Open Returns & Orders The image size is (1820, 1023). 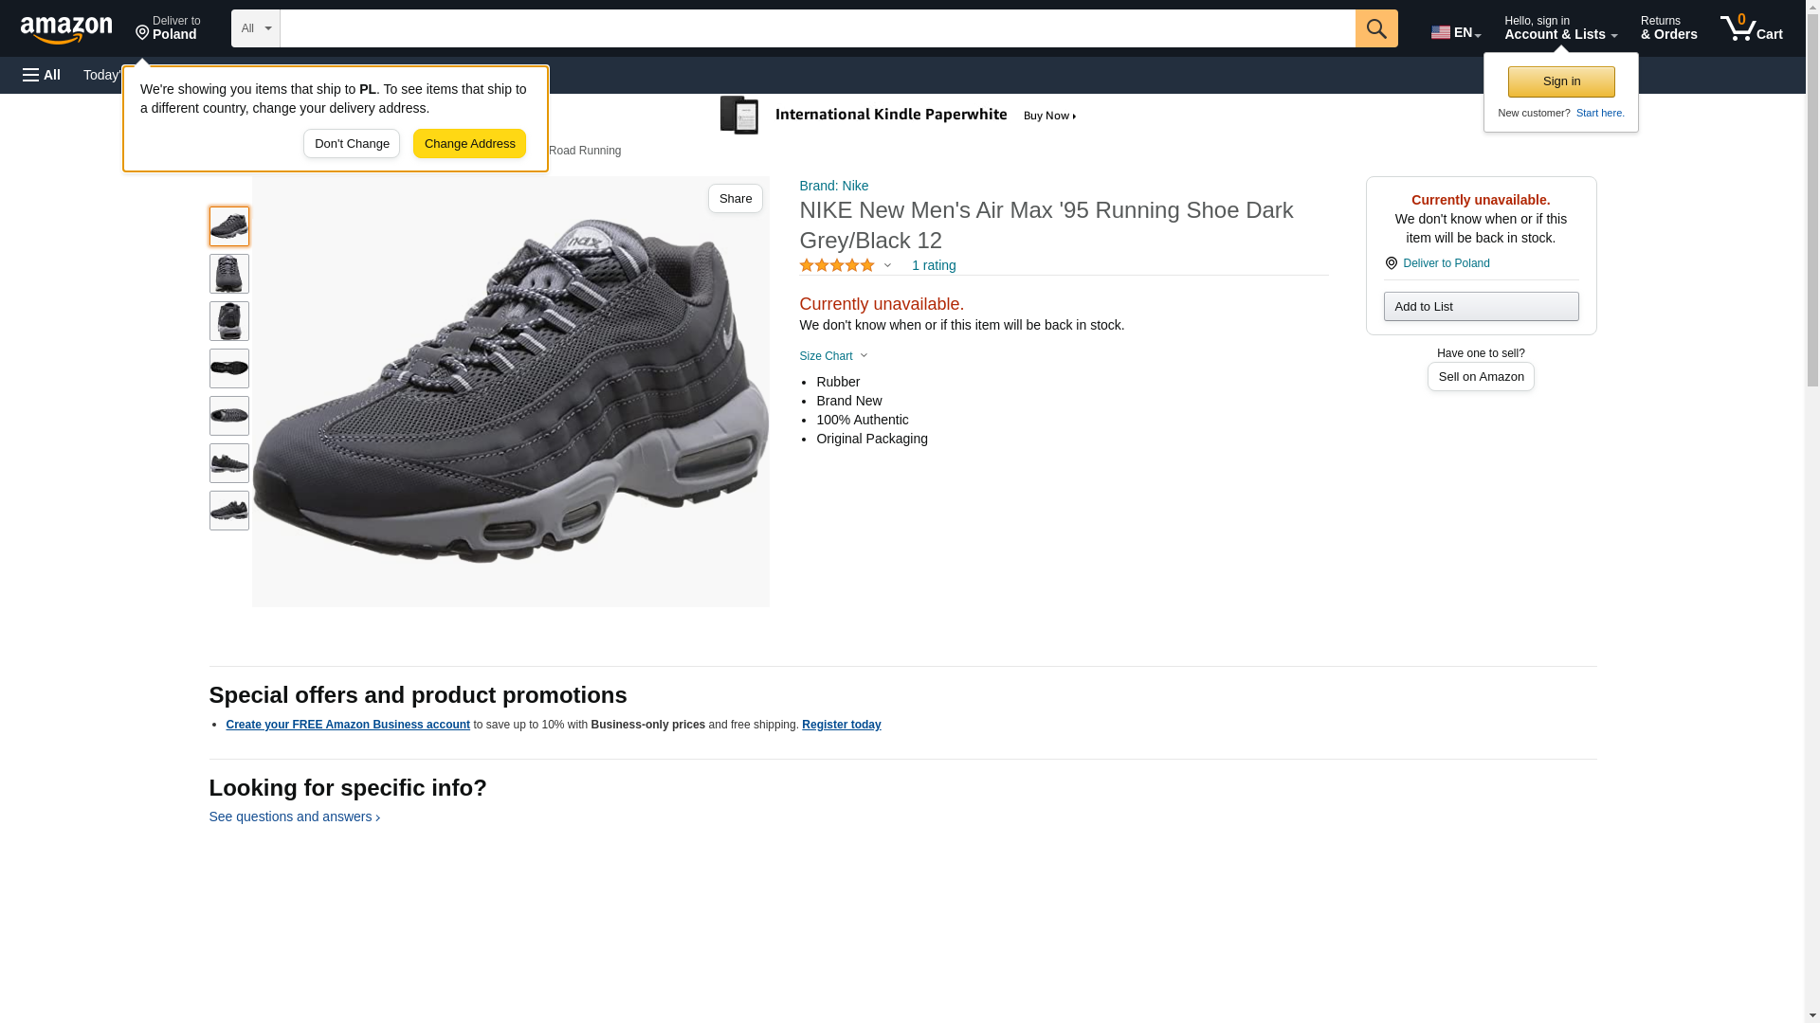coord(1668,28)
